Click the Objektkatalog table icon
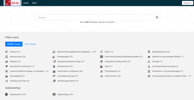194x100 pixels. [54, 95]
